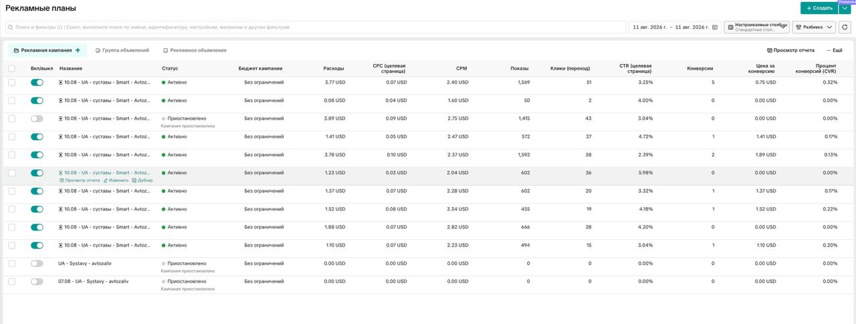This screenshot has width=856, height=324.
Task: Click the Smart icon of the 3.77 USD campaign
Action: pyautogui.click(x=61, y=82)
